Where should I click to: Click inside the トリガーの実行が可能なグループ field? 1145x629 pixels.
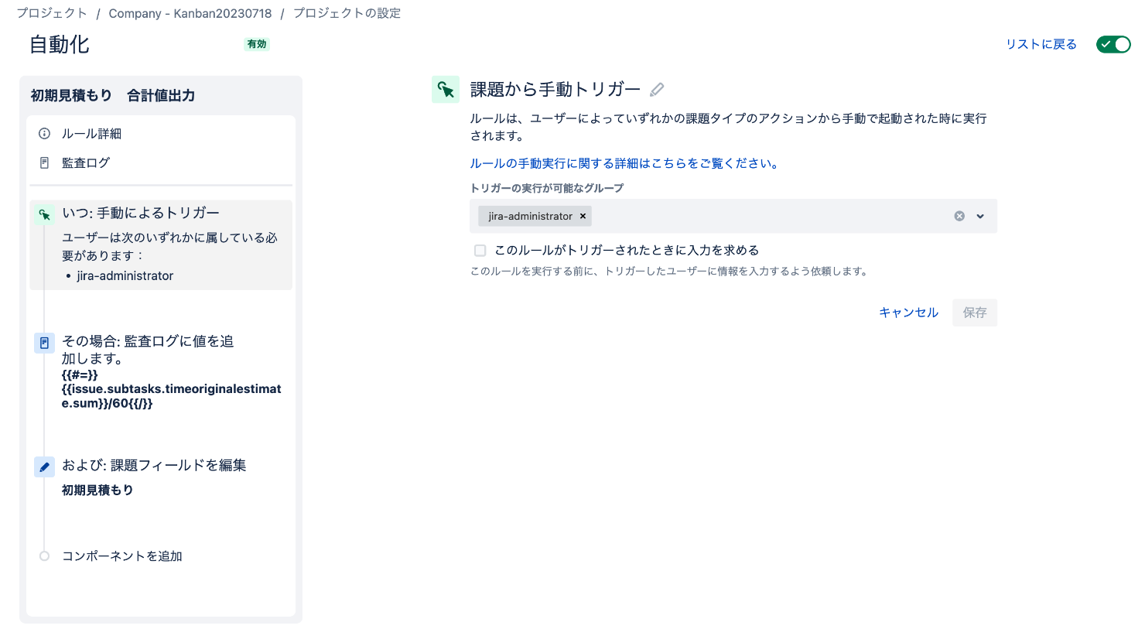click(x=733, y=216)
